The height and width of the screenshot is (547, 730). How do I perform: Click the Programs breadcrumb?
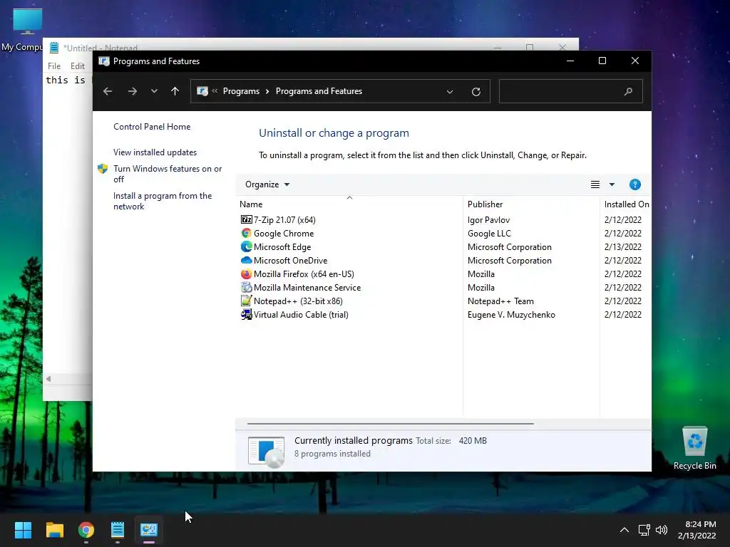(241, 91)
